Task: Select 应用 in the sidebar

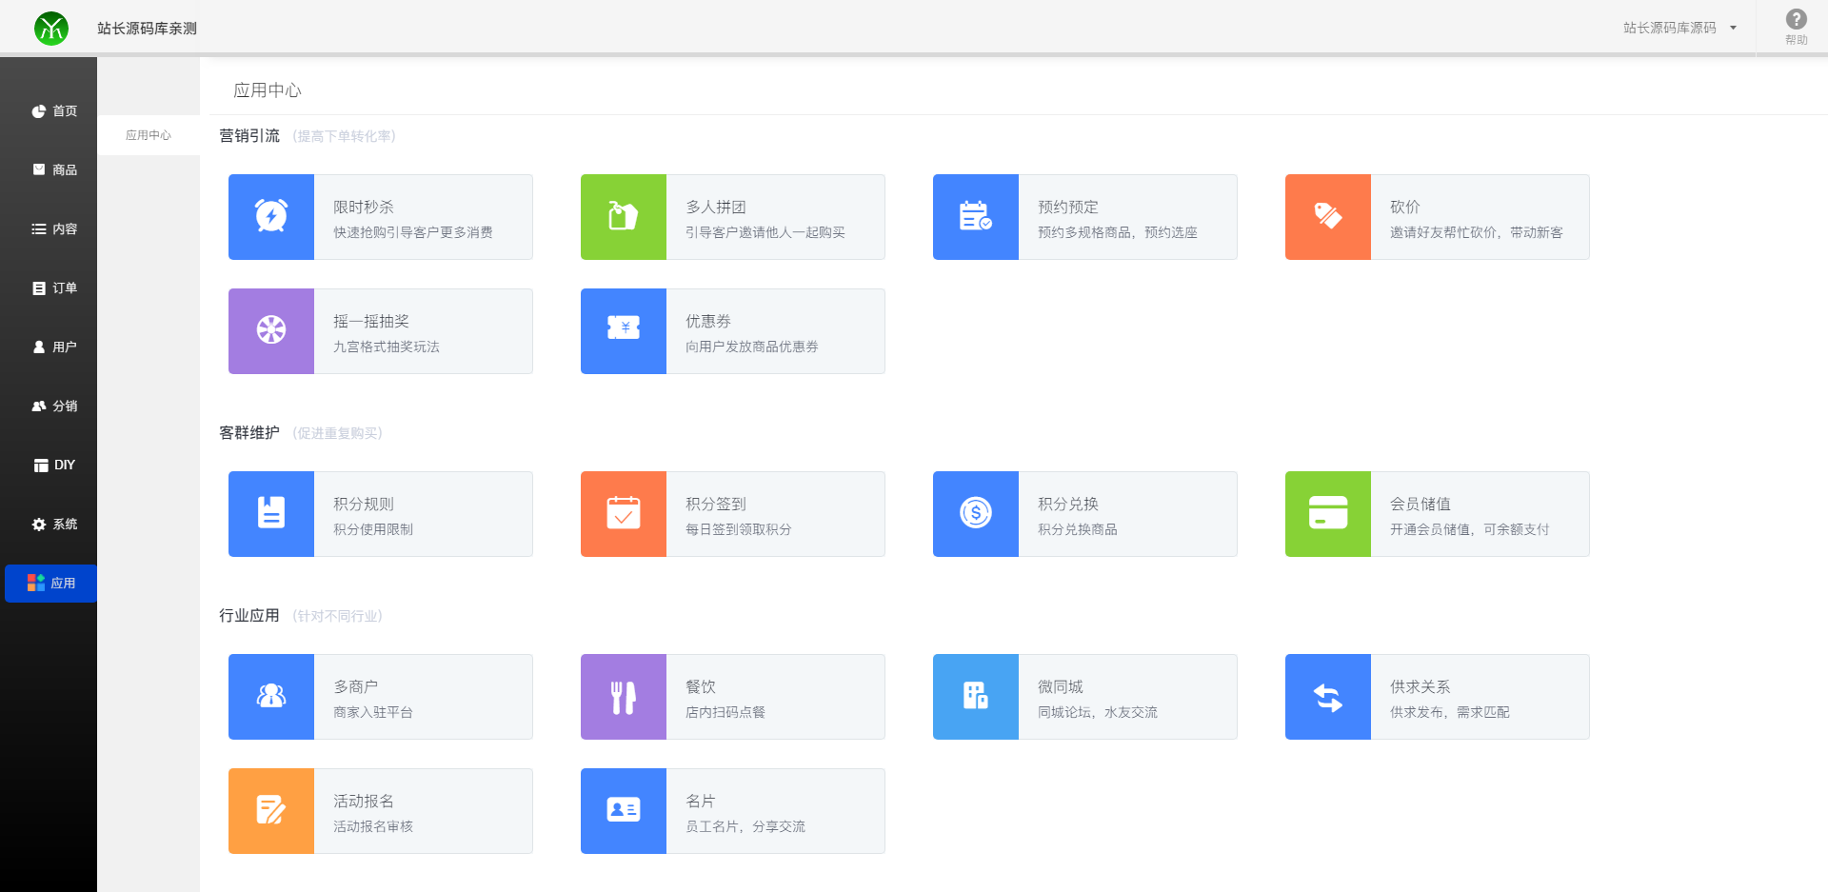Action: [51, 584]
